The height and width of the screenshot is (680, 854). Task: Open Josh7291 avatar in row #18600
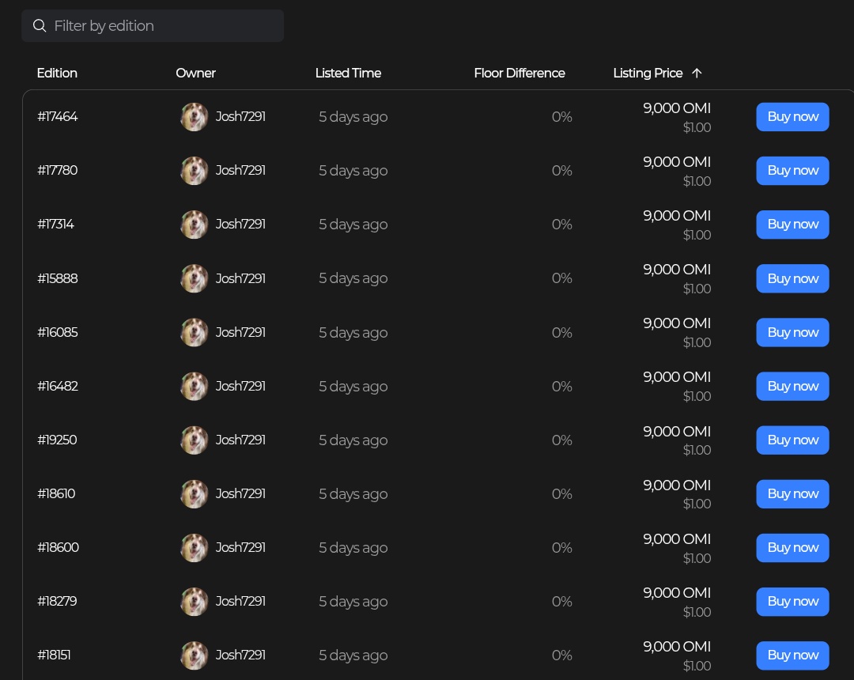194,548
